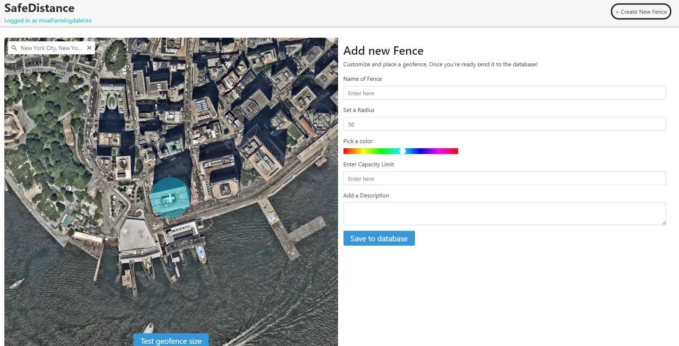Click the + Create New Fence button
The height and width of the screenshot is (346, 679).
coord(641,12)
